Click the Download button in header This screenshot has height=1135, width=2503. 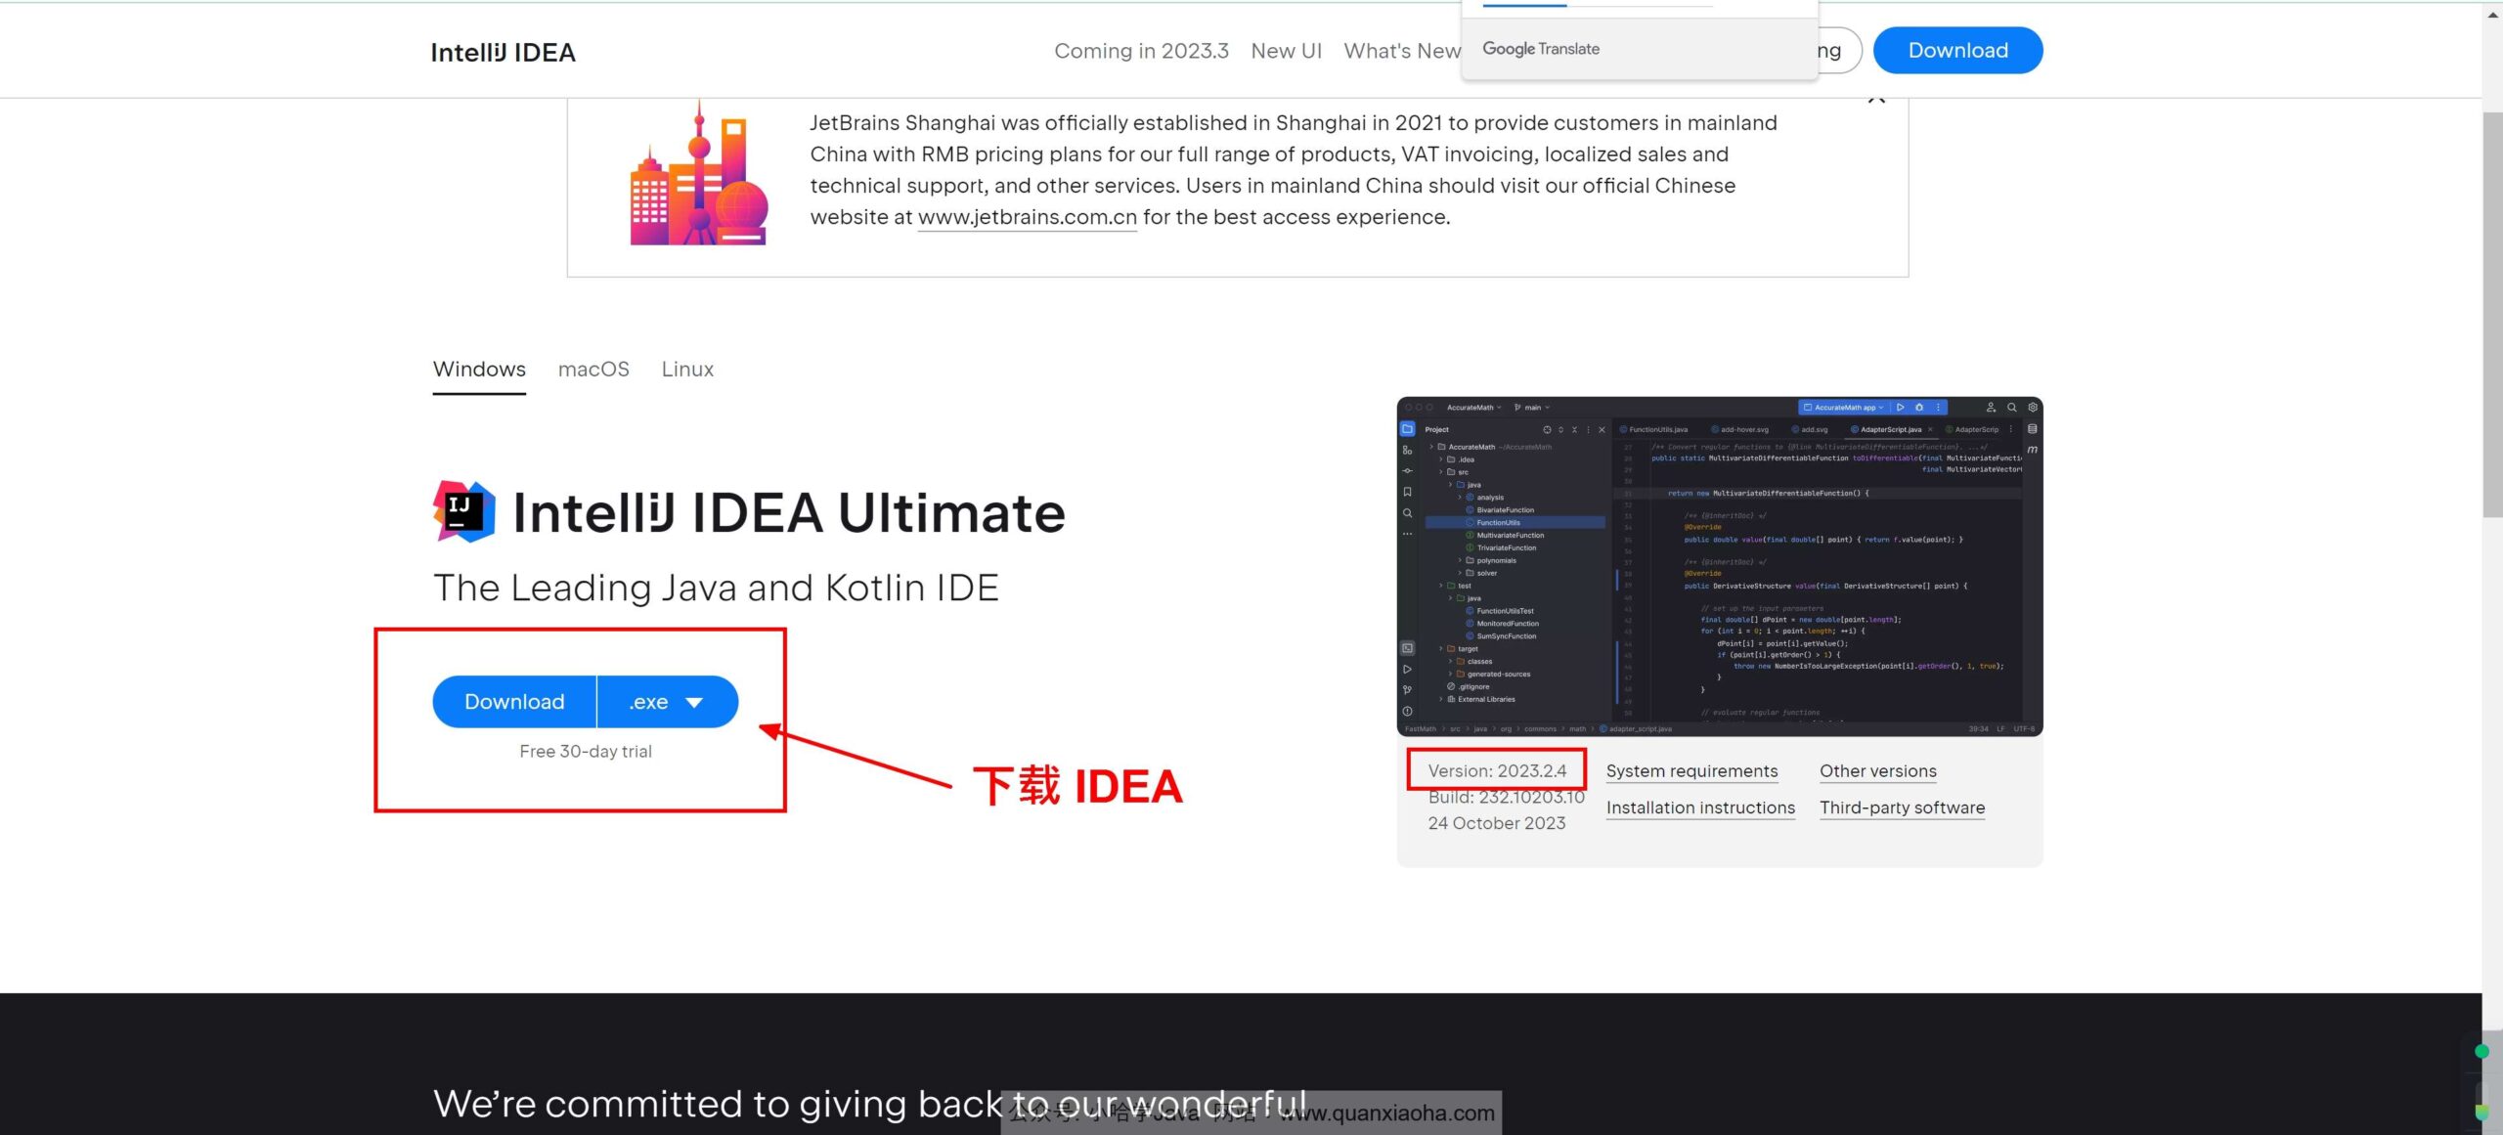1957,50
